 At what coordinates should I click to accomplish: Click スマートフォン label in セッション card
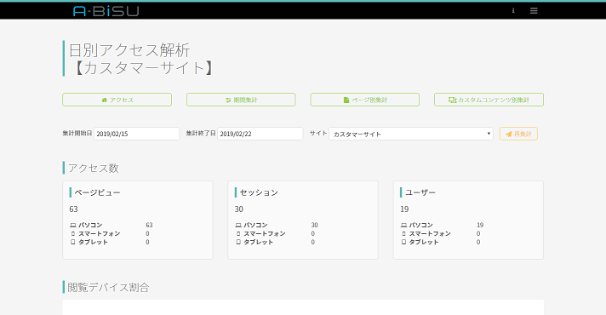tap(265, 233)
